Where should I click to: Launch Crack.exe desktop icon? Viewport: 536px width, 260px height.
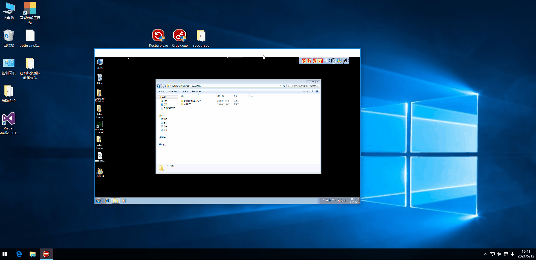(x=180, y=36)
